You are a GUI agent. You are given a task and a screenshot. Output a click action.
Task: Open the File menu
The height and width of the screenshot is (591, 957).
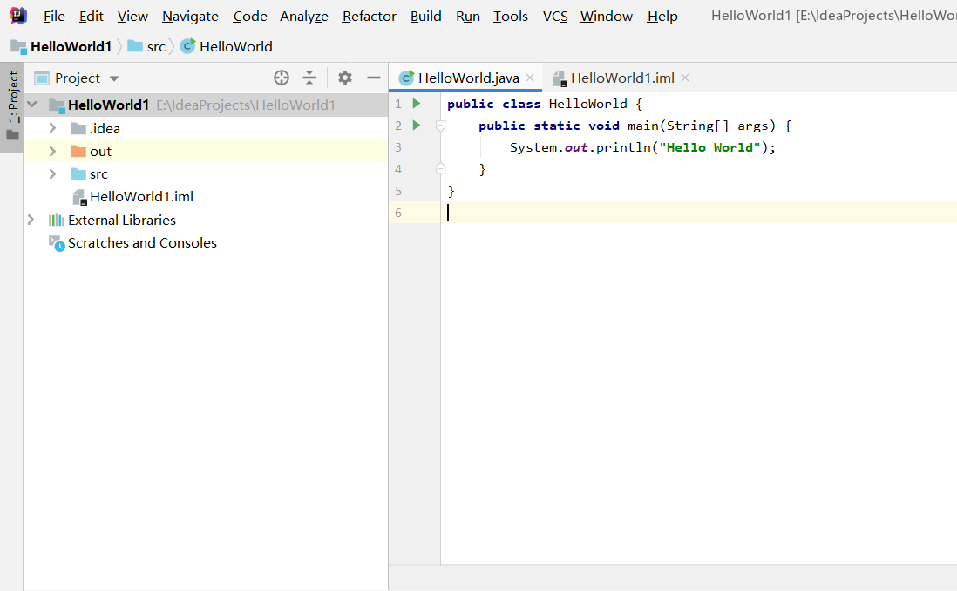pos(54,17)
